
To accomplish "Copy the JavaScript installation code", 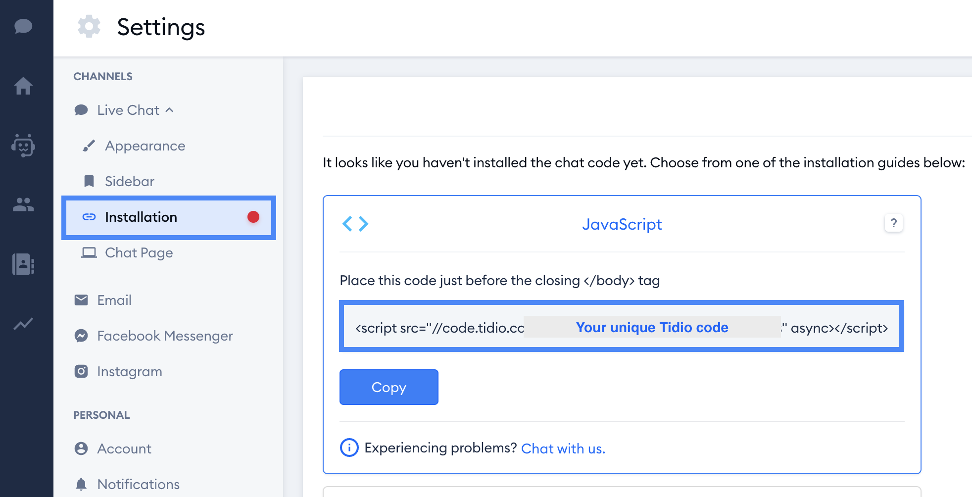I will [x=389, y=387].
